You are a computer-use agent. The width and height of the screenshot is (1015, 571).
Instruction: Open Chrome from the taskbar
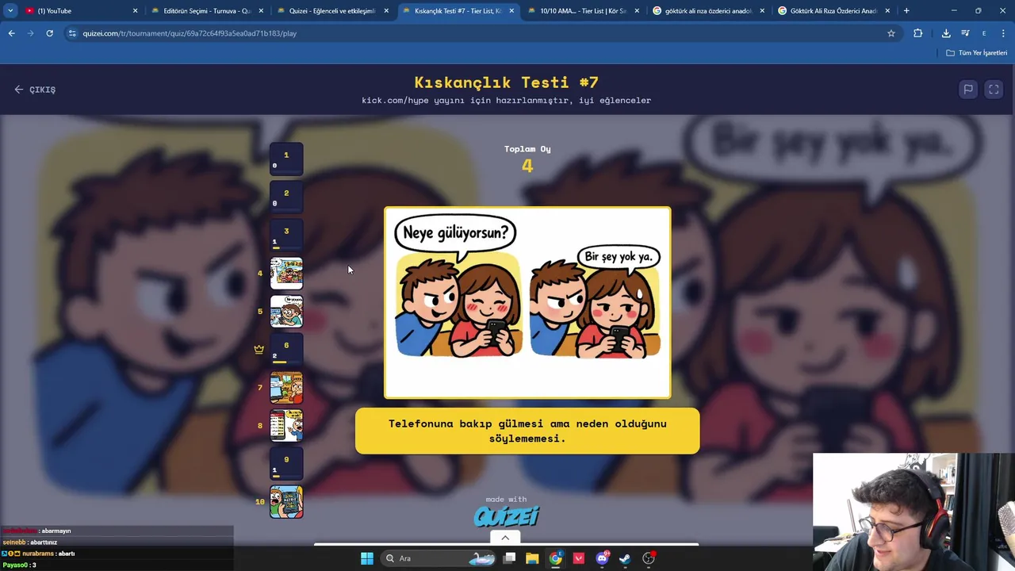coord(556,558)
